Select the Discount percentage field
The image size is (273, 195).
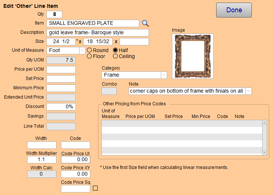[x=61, y=107]
